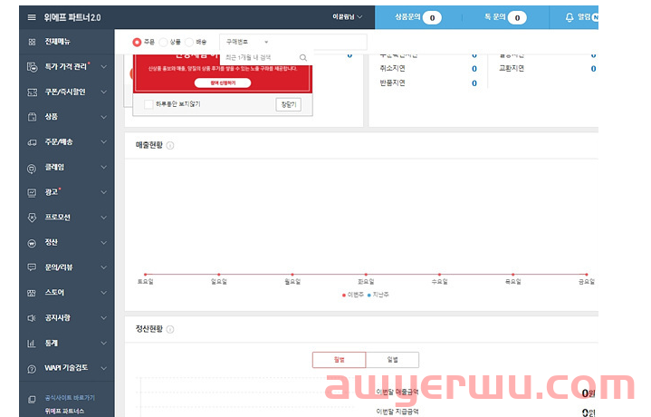Open the 상품문의 header item
Image resolution: width=651 pixels, height=417 pixels.
point(418,17)
